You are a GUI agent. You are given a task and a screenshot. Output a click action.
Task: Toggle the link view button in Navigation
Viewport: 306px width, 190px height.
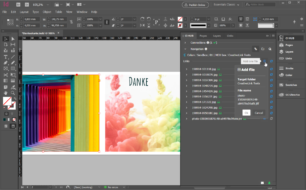tap(255, 49)
